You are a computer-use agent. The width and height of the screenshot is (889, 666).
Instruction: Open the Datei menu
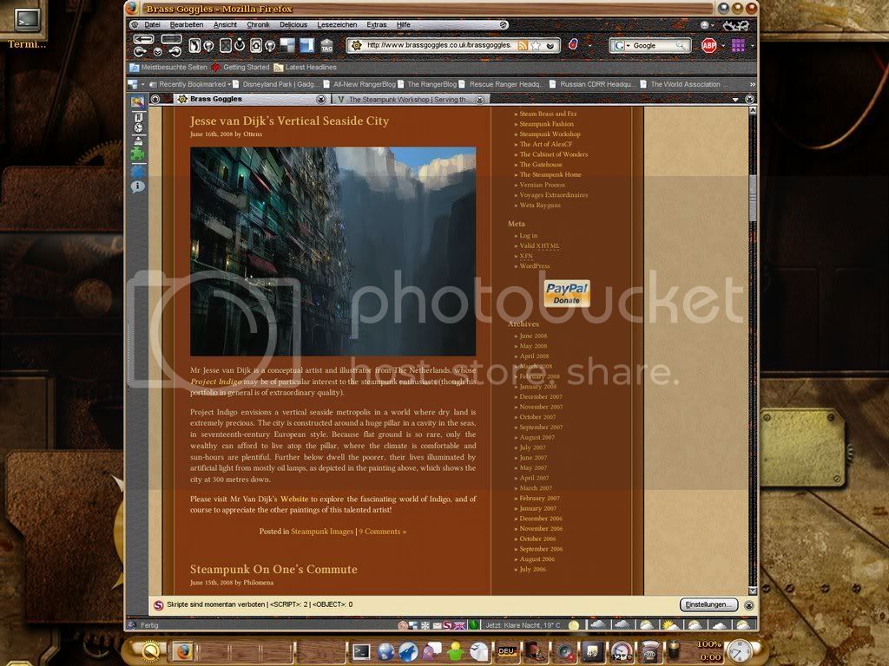coord(152,25)
